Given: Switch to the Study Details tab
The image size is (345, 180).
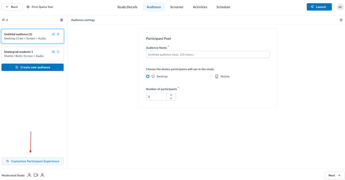Looking at the screenshot, I should pos(127,7).
